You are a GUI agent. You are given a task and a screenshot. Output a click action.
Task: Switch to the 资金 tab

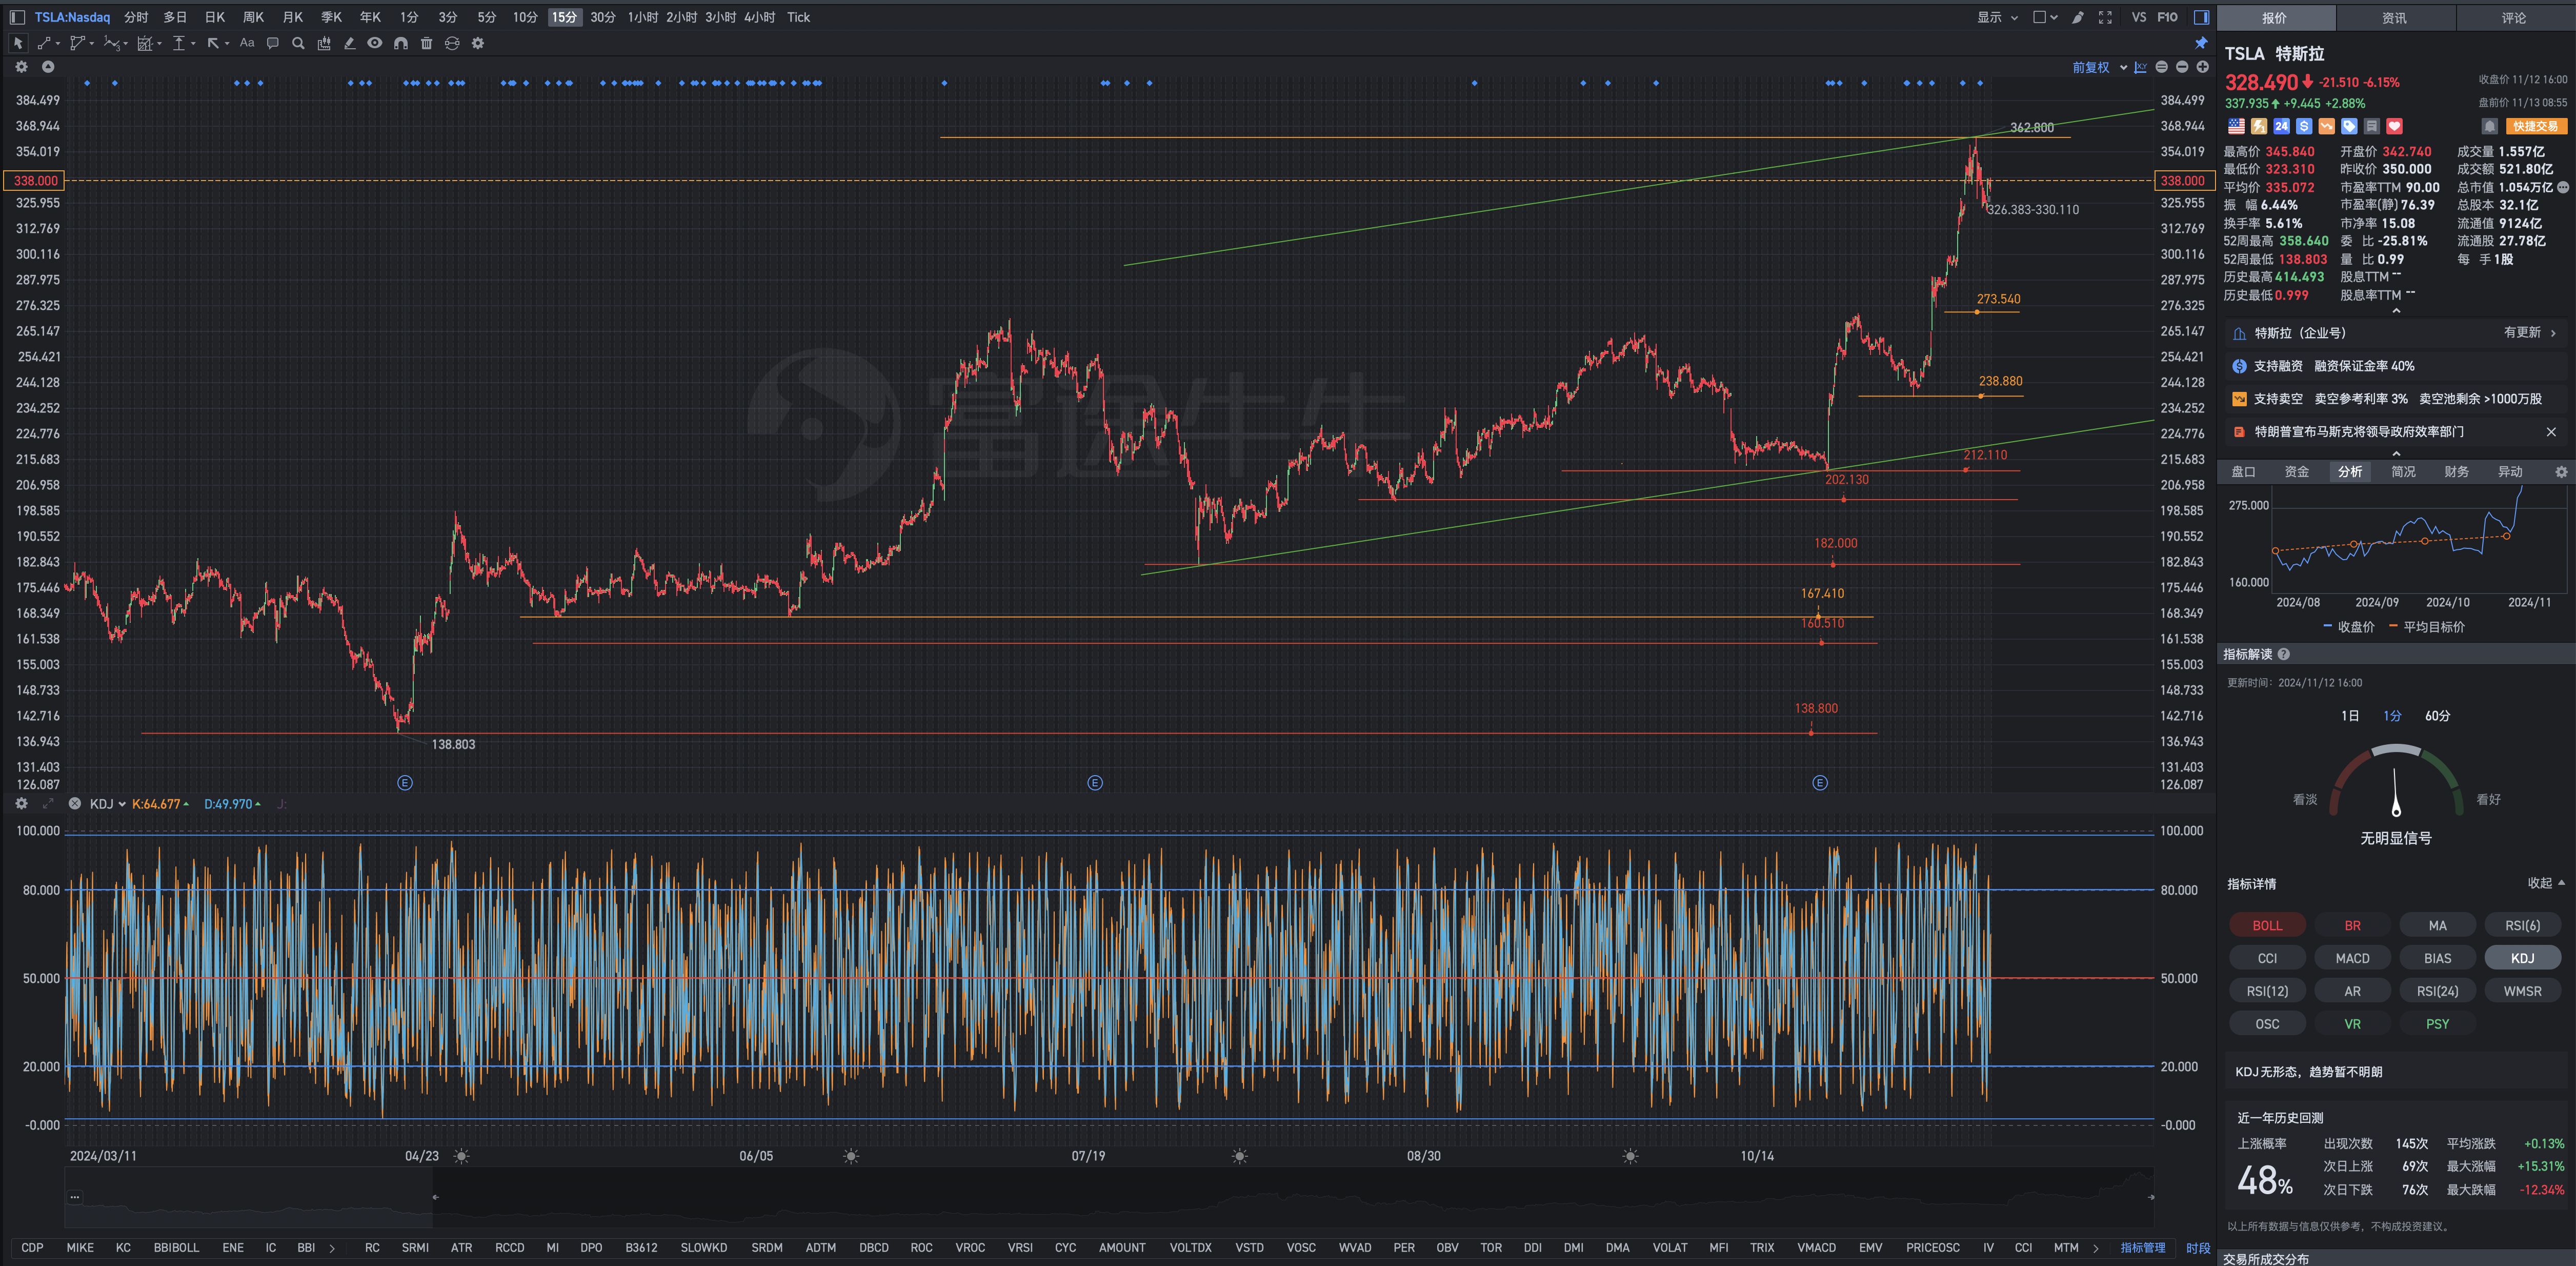point(2297,471)
